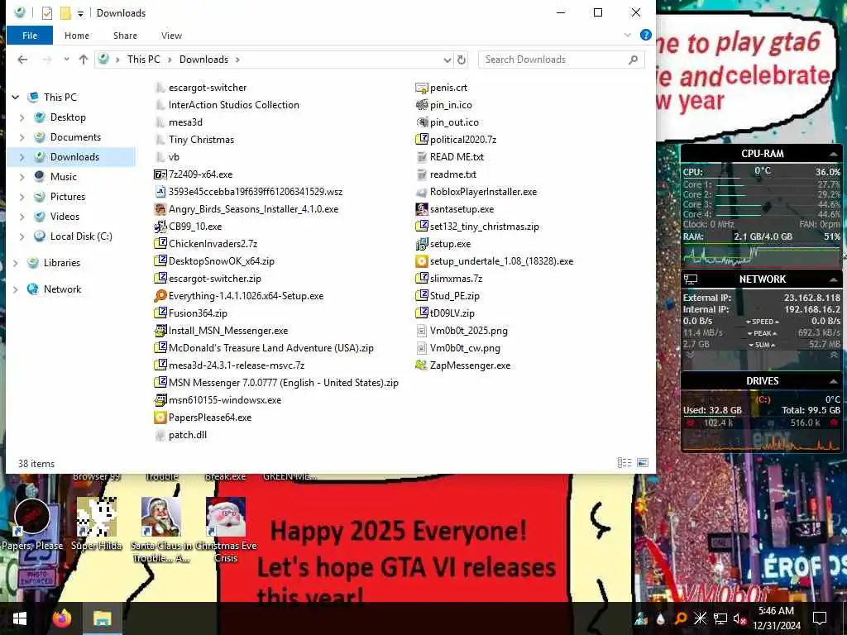The image size is (847, 635).
Task: Click File Explorer taskbar button
Action: pos(102,618)
